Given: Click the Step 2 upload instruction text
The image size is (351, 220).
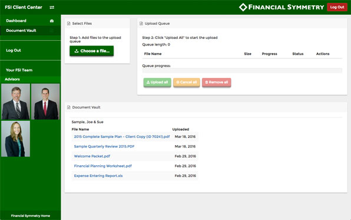Looking at the screenshot, I should point(180,37).
